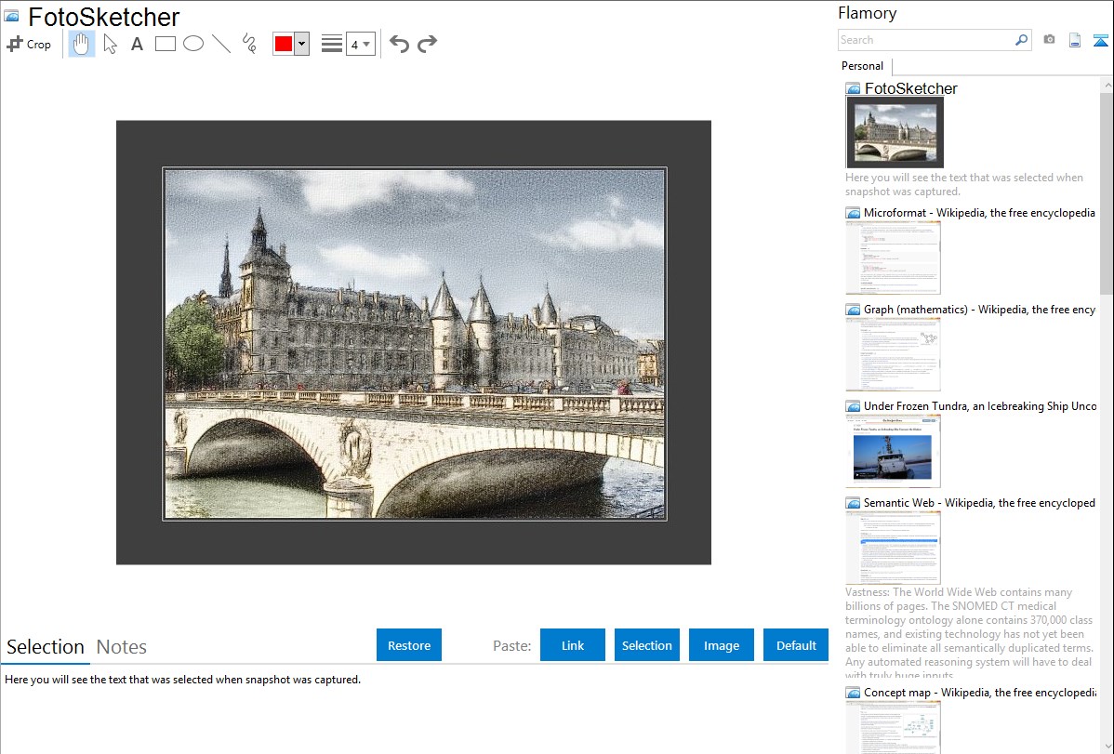Click the icon beside Under Frozen Tundra entry
Image resolution: width=1114 pixels, height=754 pixels.
pyautogui.click(x=854, y=406)
